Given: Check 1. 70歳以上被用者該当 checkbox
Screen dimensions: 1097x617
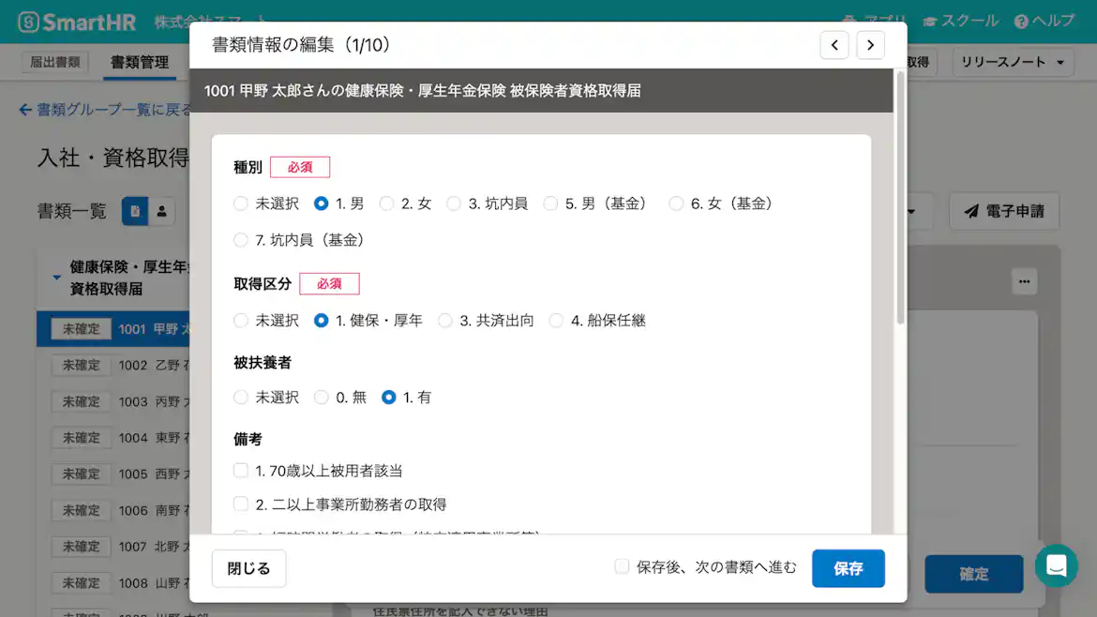Looking at the screenshot, I should tap(241, 470).
